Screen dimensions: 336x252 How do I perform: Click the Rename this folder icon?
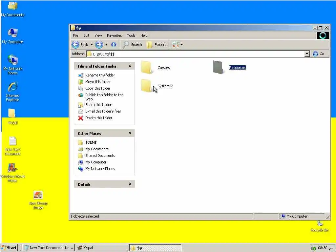pyautogui.click(x=81, y=75)
